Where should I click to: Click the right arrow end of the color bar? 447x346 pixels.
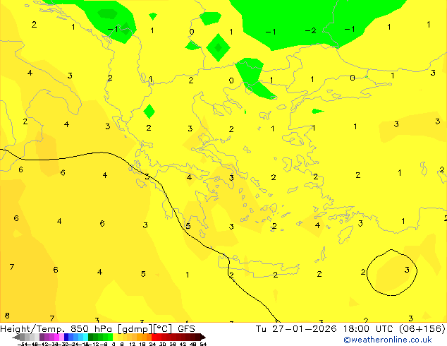click(203, 337)
